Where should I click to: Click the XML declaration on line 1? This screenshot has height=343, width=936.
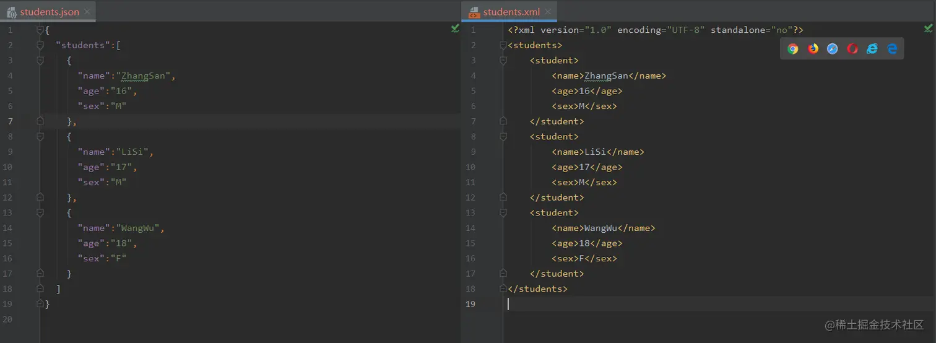click(656, 30)
